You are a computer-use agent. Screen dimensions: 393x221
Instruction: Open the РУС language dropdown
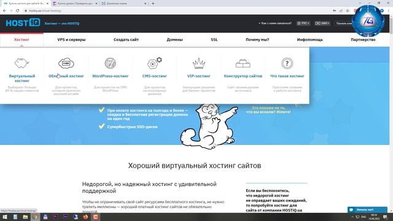(x=303, y=23)
